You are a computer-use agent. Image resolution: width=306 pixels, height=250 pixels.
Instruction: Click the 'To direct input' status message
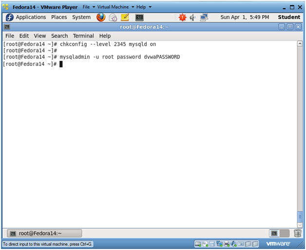click(47, 244)
